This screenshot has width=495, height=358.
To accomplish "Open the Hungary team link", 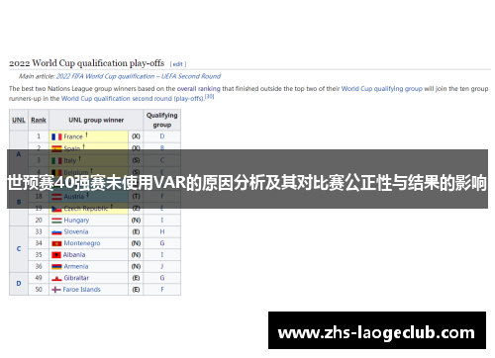I will point(76,221).
